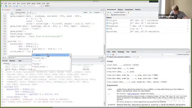Create a new file from toolbar

click(1, 6)
